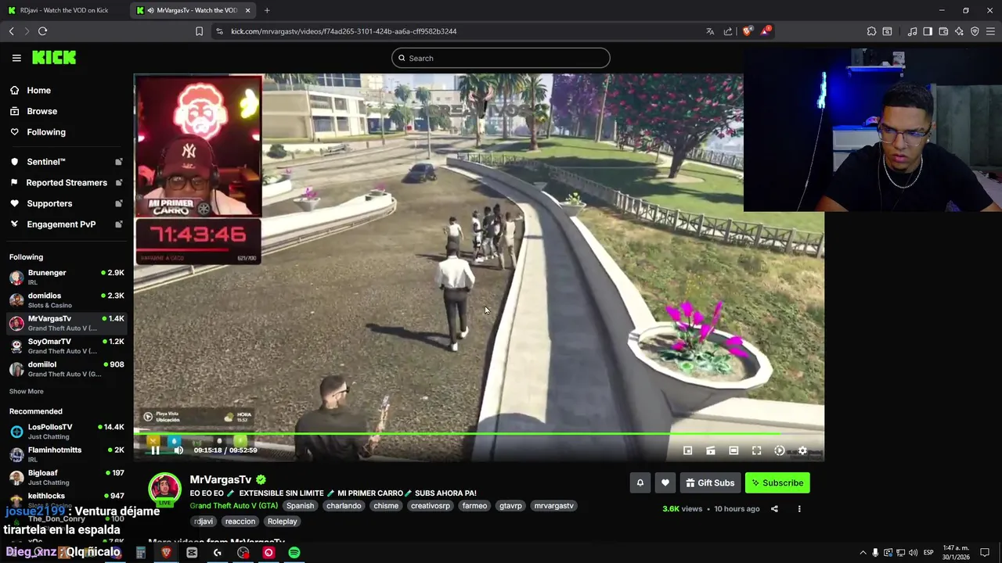This screenshot has width=1002, height=563.
Task: Open page translate icon
Action: [x=710, y=31]
